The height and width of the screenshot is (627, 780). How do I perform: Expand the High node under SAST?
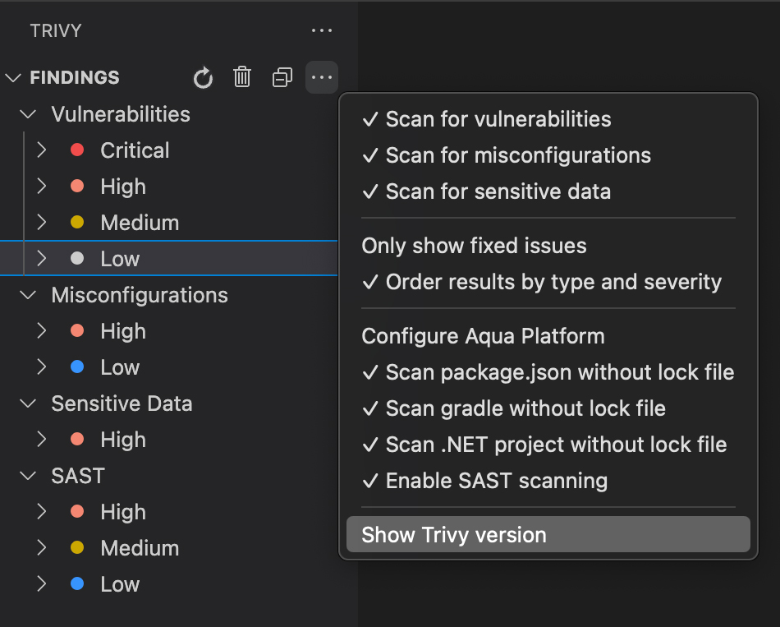(42, 511)
